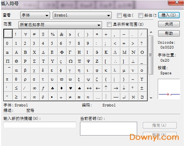Open the 查看 字体 dropdown
185x146 pixels.
(35, 15)
